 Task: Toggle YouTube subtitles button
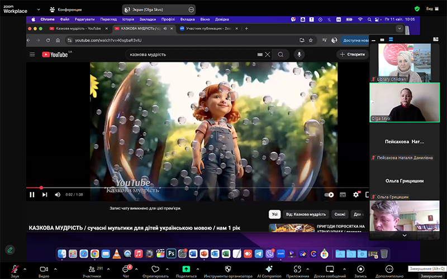point(343,195)
